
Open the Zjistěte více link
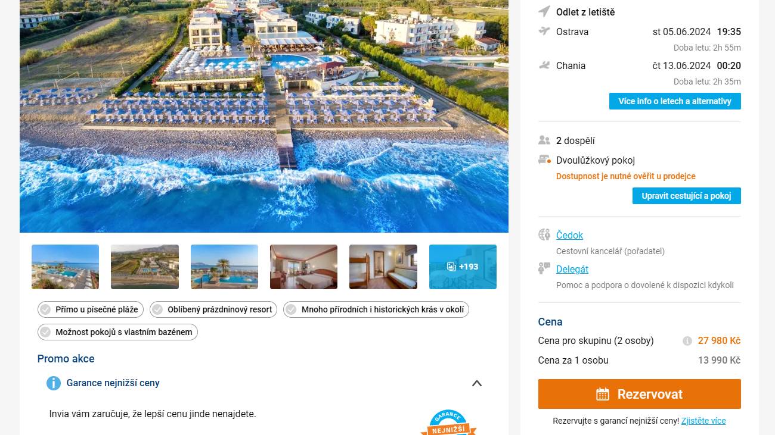click(x=703, y=421)
